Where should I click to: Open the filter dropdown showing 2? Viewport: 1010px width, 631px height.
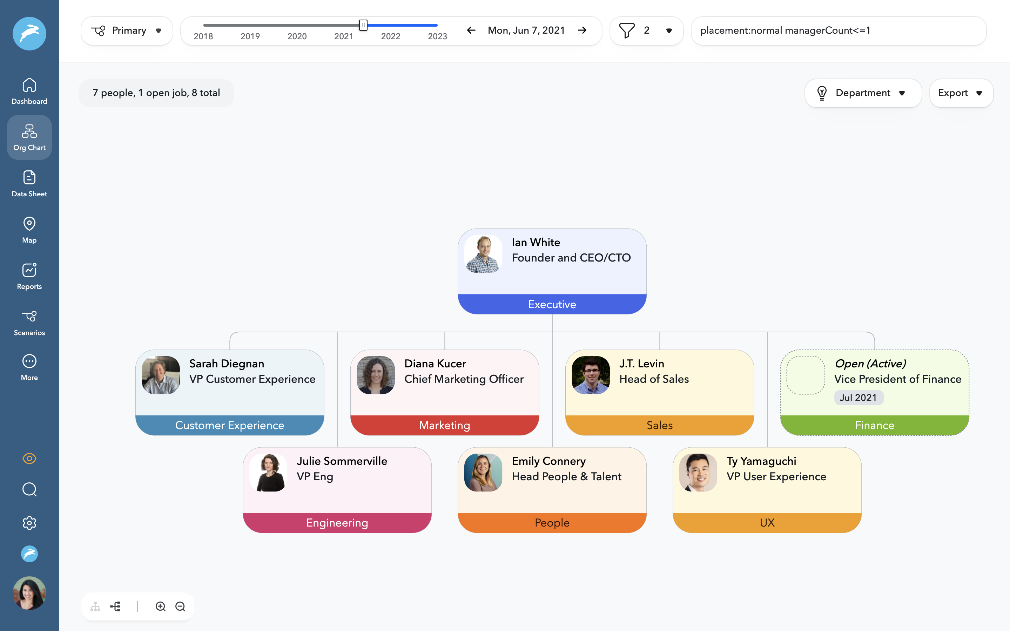coord(646,30)
